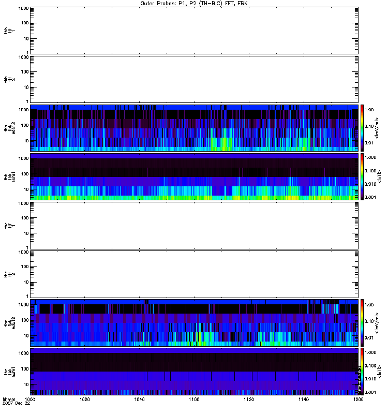Image resolution: width=388 pixels, height=414 pixels.
Task: Select the thb fbk scm1 spectrogram panel
Action: pyautogui.click(x=194, y=176)
